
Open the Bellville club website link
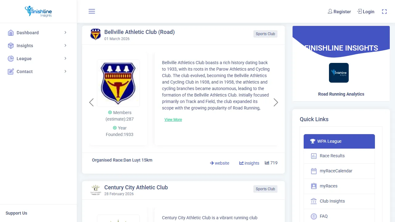pyautogui.click(x=219, y=163)
